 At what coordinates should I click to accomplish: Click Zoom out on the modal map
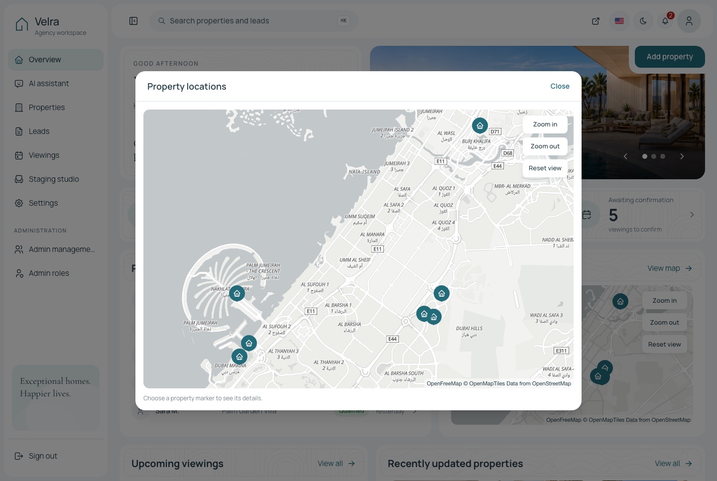pos(545,146)
